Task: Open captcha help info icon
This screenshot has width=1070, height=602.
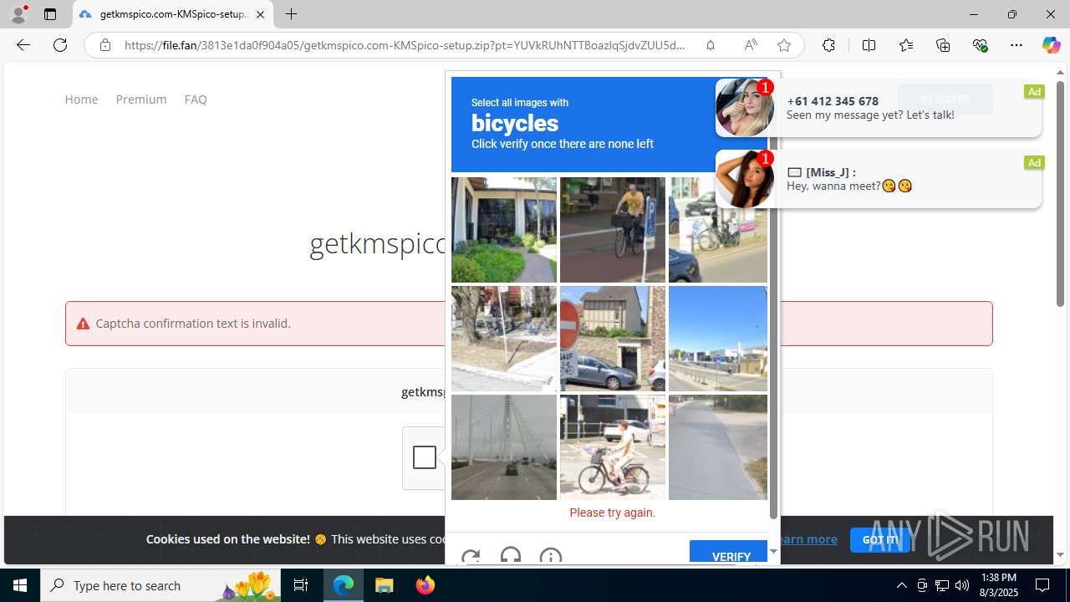Action: coord(551,557)
